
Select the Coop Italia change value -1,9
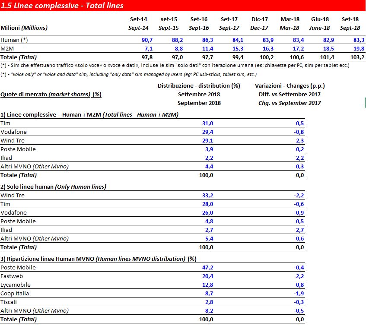298,294
